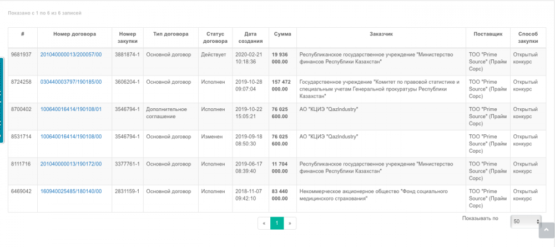The width and height of the screenshot is (555, 247).
Task: Click the 'Заказчик' column header
Action: coord(381,34)
